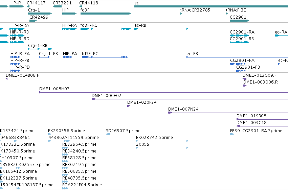The width and height of the screenshot is (288, 190).
Task: Open the CG2901-RB transcript
Action: (x=239, y=42)
